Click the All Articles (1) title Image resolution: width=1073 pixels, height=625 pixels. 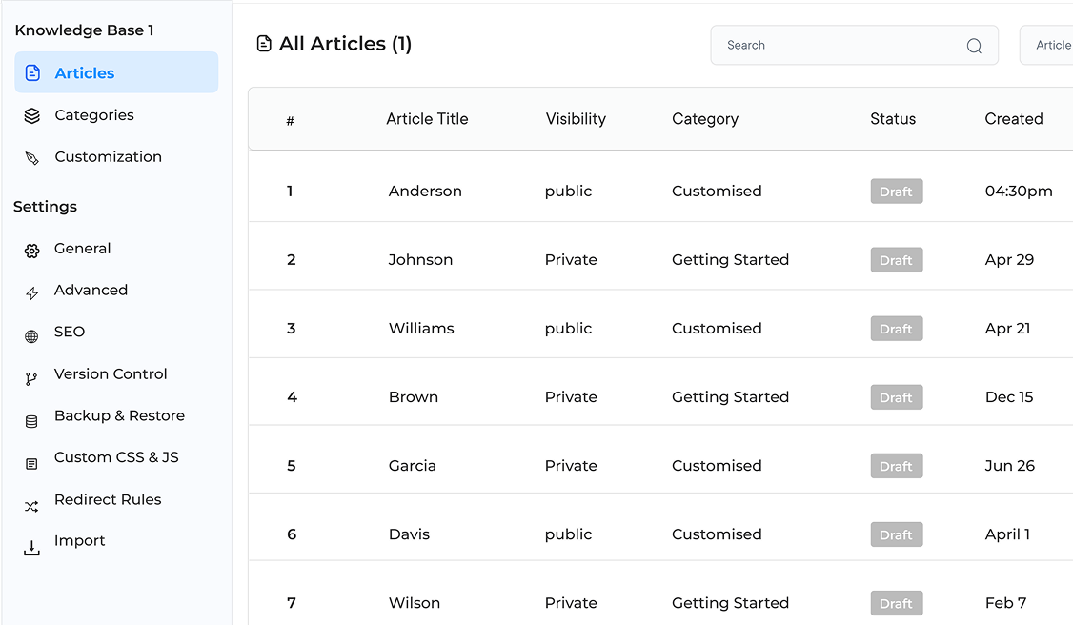coord(345,44)
